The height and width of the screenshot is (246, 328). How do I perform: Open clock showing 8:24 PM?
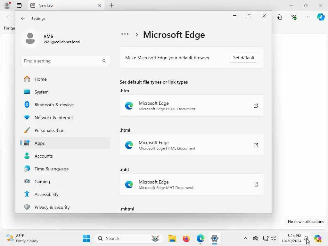291,238
